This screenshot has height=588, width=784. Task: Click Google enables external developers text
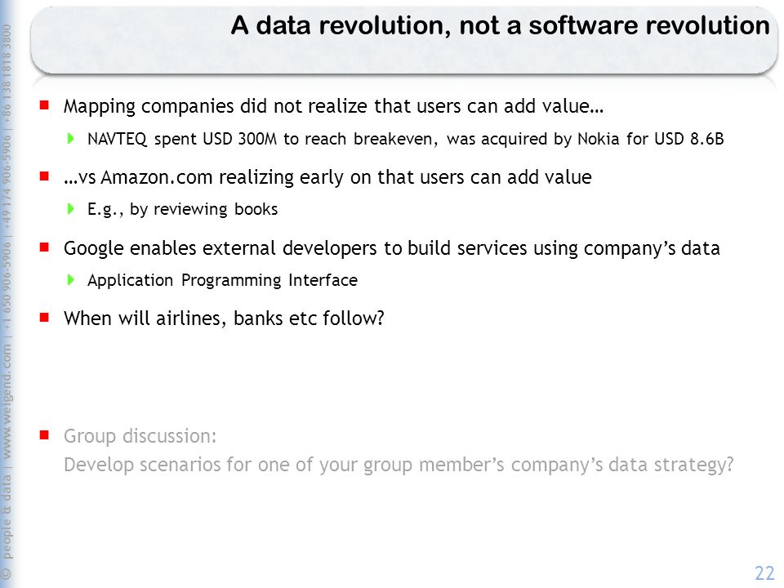coord(391,248)
